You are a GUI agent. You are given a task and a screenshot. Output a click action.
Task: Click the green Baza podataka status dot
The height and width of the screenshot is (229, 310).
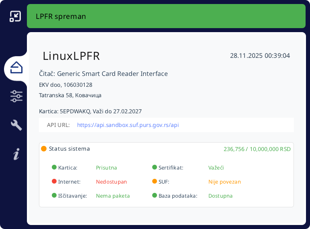(x=155, y=196)
